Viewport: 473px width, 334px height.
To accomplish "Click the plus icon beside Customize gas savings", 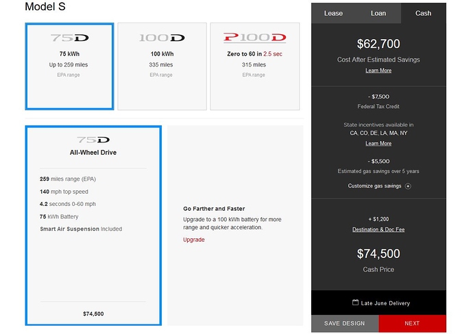I will coord(408,186).
